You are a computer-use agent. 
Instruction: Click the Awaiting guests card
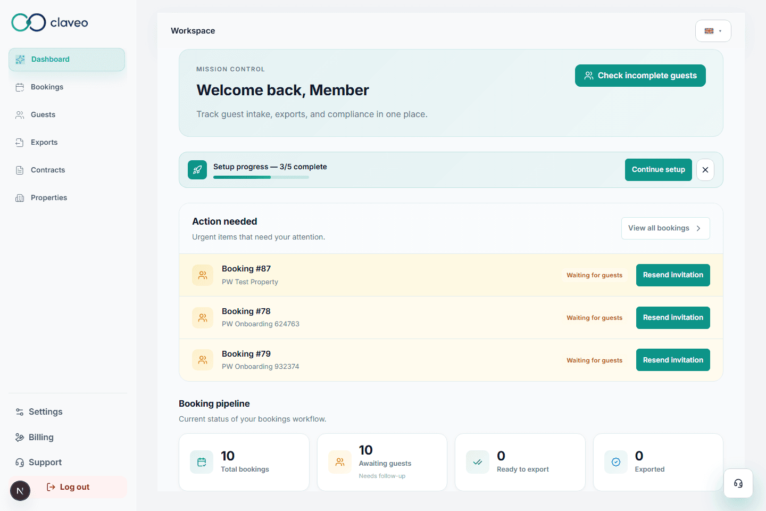pyautogui.click(x=382, y=462)
